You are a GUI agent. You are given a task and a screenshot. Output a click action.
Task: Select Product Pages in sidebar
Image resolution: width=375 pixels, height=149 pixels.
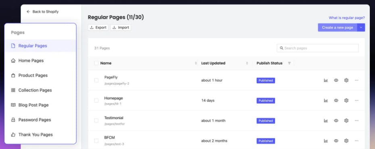click(40, 75)
